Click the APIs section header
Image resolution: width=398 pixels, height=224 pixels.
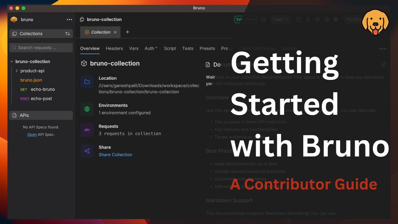(x=41, y=115)
